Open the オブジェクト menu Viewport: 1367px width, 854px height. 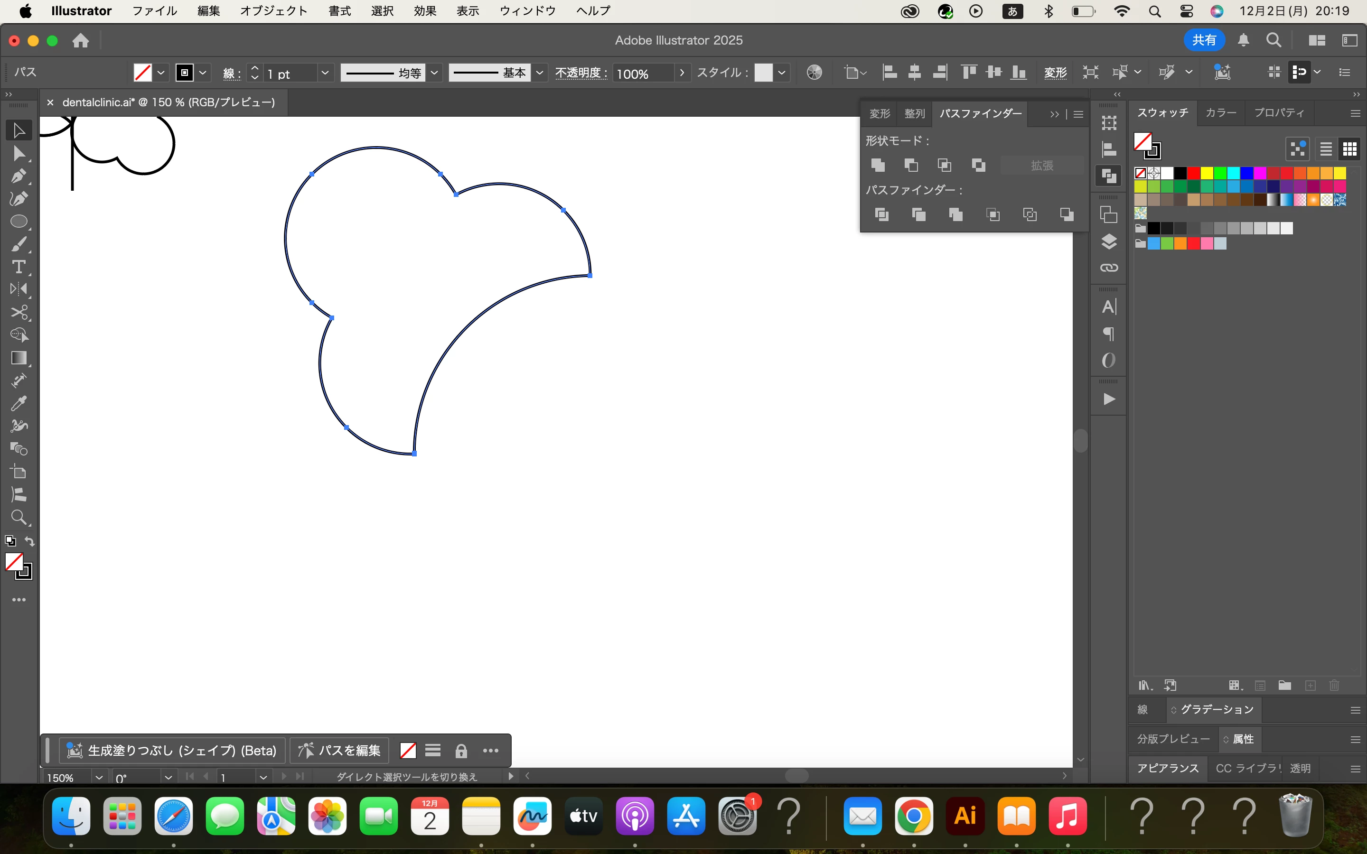[273, 11]
